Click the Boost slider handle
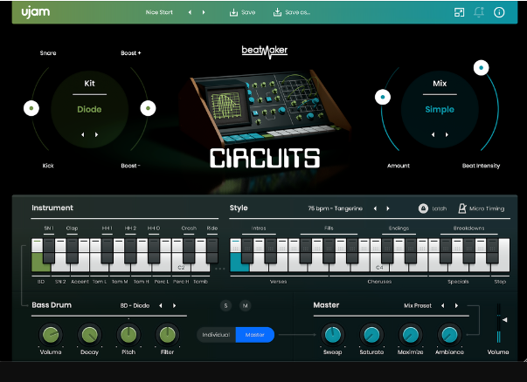Viewport: 527px width, 382px height. point(148,108)
